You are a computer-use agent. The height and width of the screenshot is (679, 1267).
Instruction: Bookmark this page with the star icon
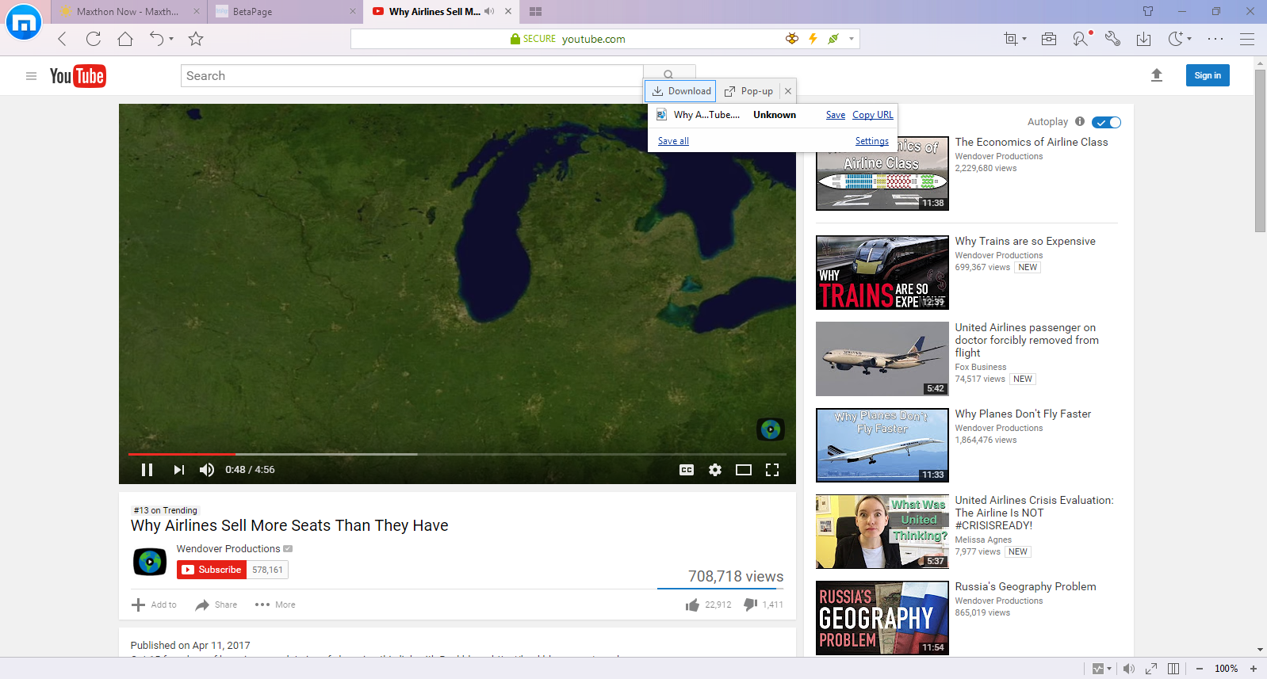[196, 39]
